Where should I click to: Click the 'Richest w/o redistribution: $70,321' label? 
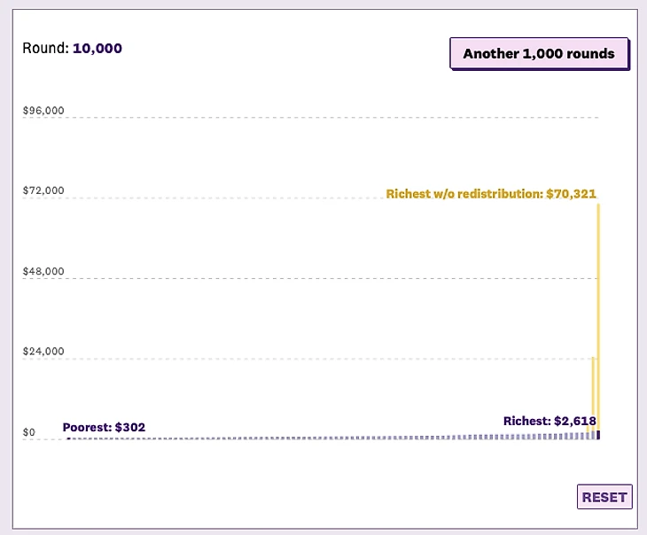[x=491, y=193]
